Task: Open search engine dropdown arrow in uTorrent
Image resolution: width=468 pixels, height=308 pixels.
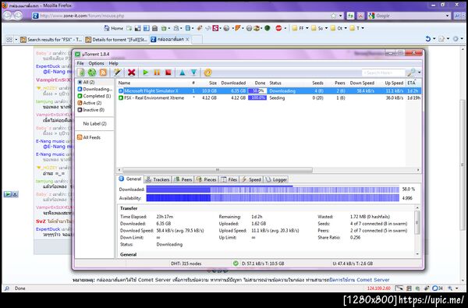Action: tap(419, 73)
